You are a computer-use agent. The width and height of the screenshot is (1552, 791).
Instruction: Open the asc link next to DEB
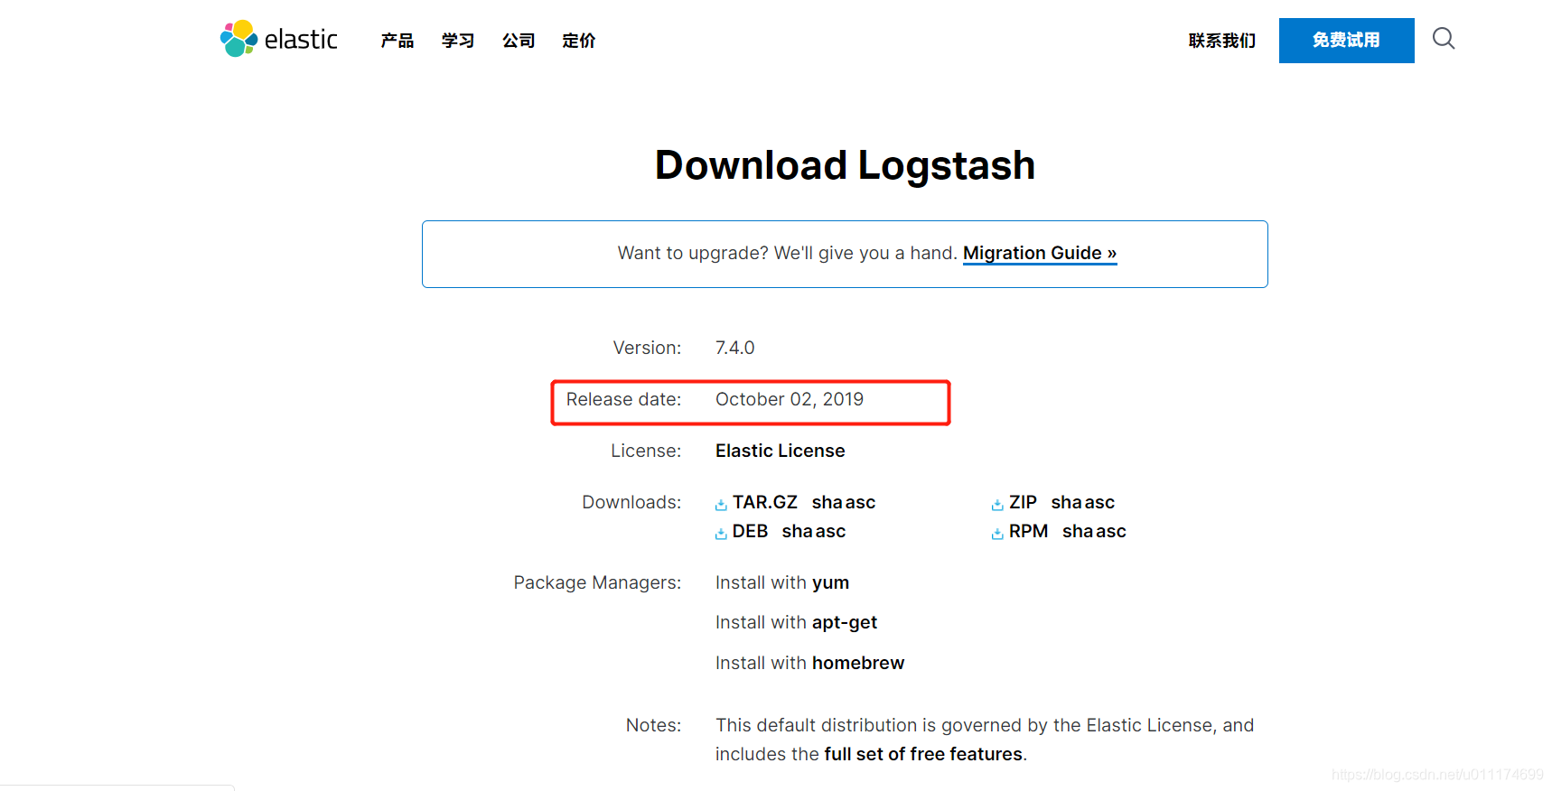click(830, 531)
